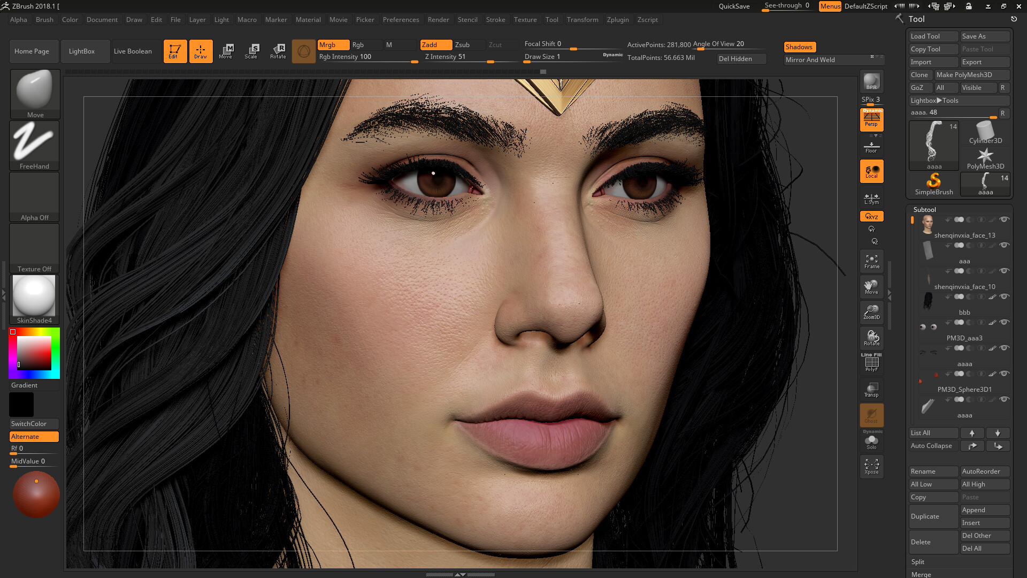The width and height of the screenshot is (1027, 578).
Task: Toggle visibility eye of aaa subtool
Action: click(1005, 245)
